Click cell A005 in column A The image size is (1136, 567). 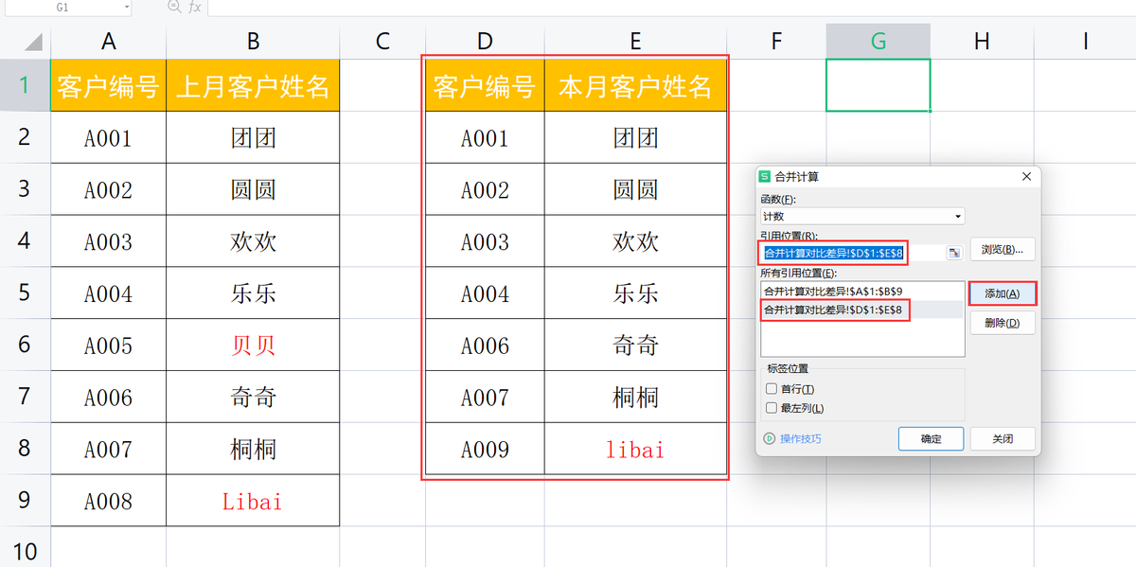109,346
